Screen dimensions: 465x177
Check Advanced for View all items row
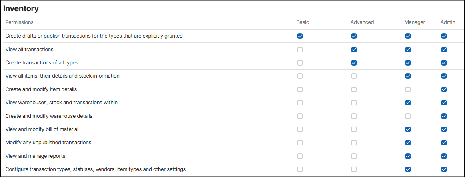354,76
